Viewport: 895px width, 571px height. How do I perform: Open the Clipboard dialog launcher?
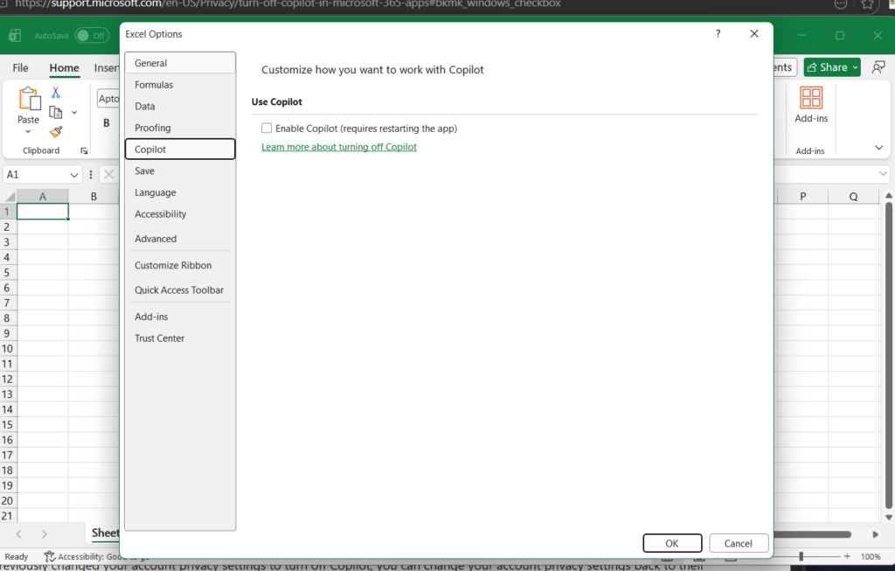(84, 150)
